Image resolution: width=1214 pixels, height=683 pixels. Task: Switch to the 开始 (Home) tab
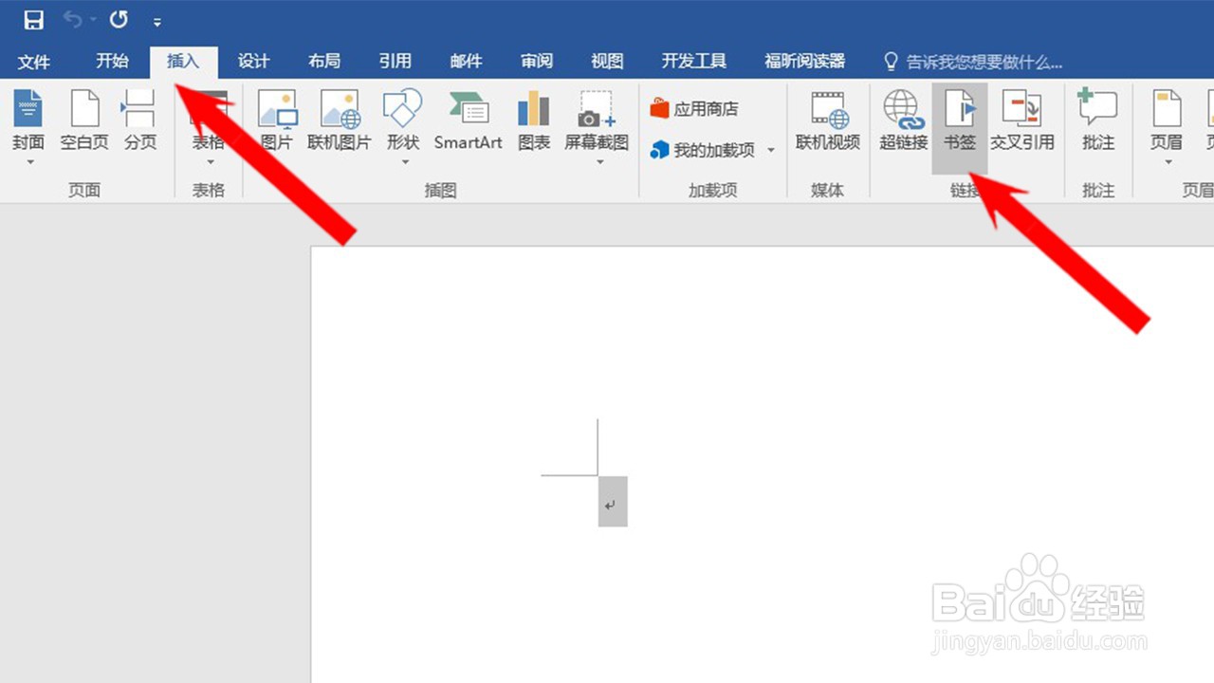pos(112,62)
